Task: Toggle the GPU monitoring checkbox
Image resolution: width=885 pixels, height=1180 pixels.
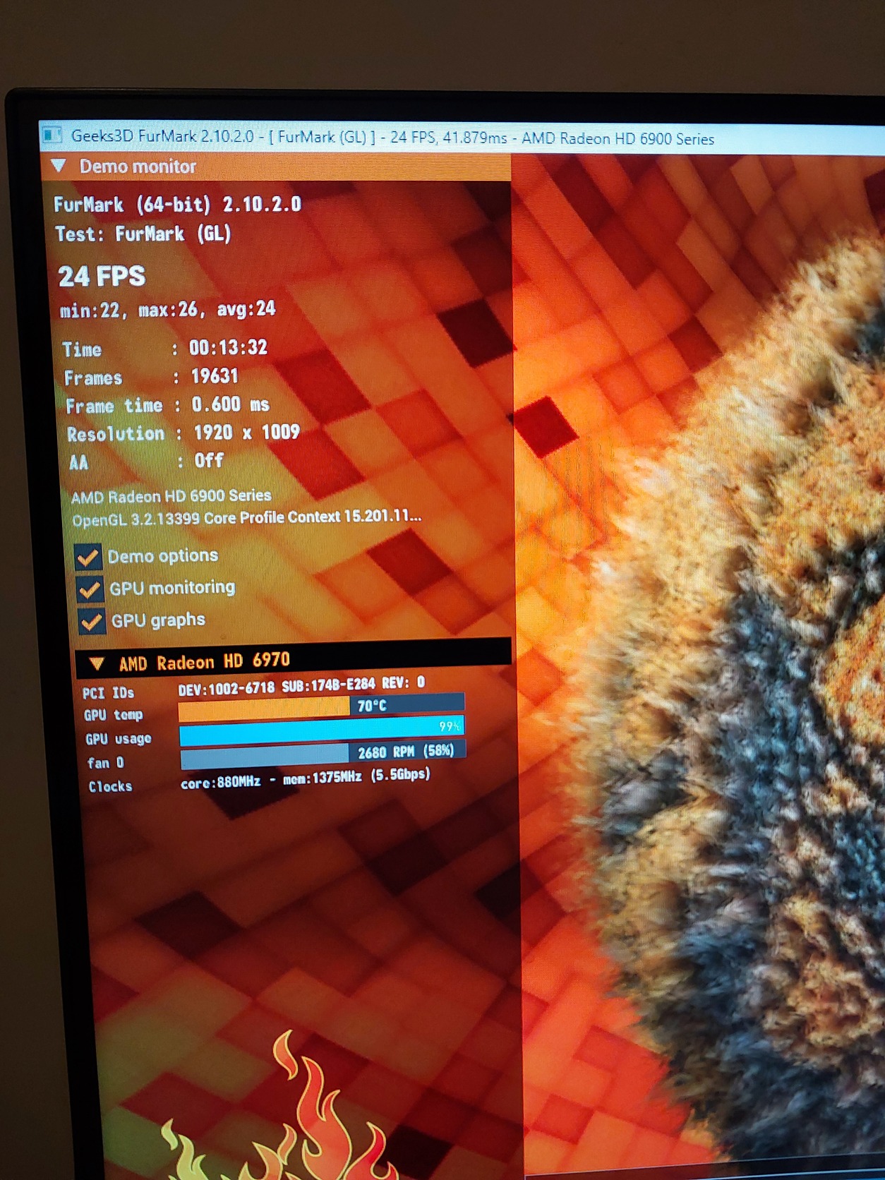Action: pos(90,589)
